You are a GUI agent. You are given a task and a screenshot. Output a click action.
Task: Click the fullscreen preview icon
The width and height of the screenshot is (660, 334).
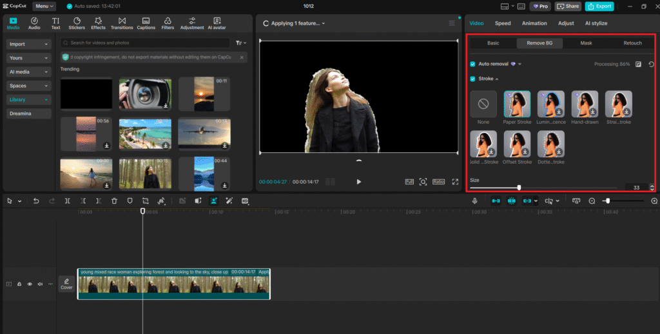[456, 182]
